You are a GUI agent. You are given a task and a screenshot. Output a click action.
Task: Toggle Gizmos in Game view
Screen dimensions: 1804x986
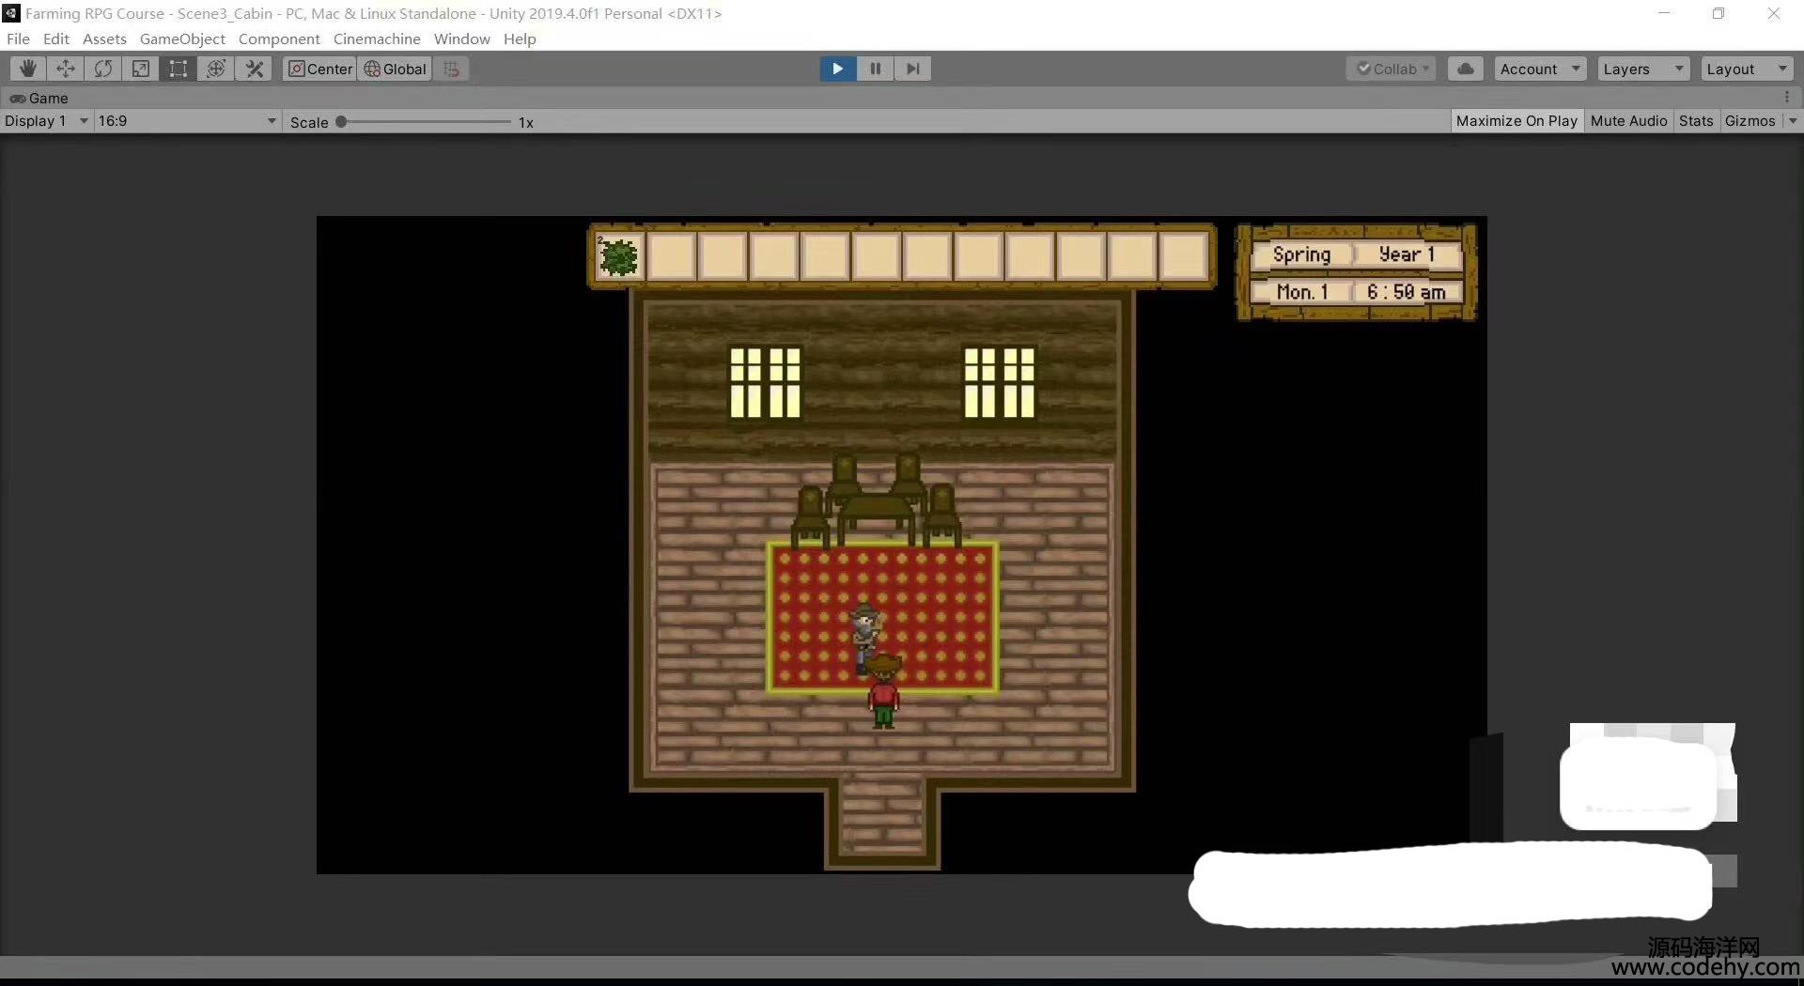tap(1750, 121)
